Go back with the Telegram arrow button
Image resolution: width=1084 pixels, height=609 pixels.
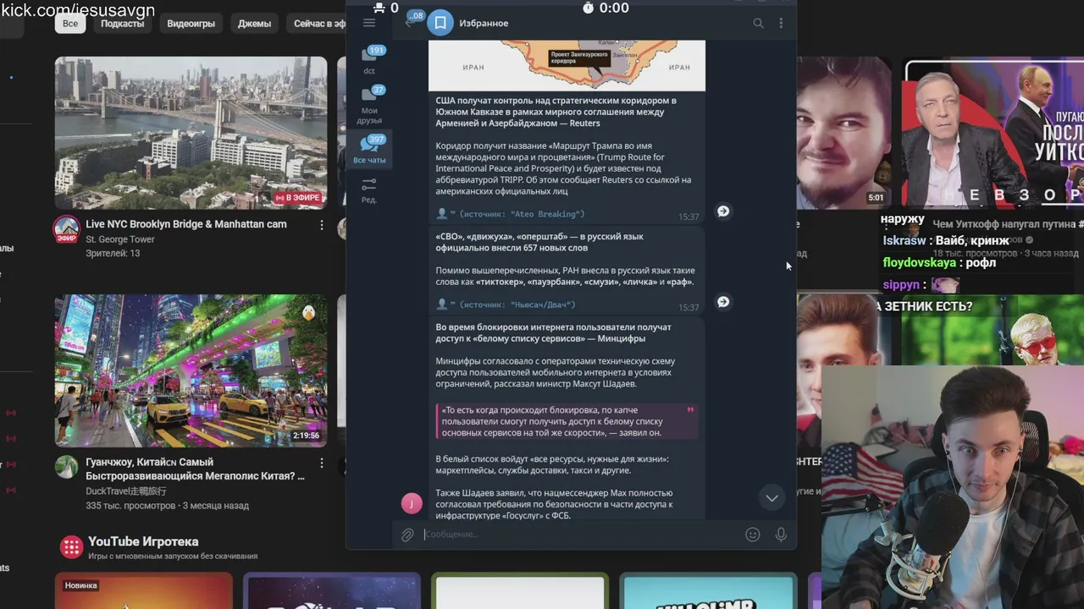pos(409,23)
